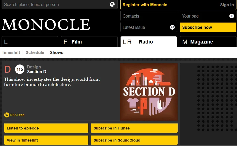Switch to the Magazine tab

pyautogui.click(x=208, y=42)
